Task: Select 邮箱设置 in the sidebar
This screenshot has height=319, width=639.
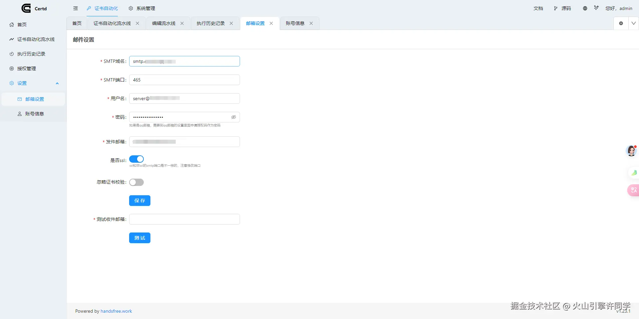Action: coord(33,99)
